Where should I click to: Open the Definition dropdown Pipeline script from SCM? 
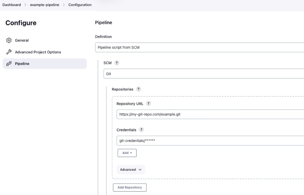200,48
